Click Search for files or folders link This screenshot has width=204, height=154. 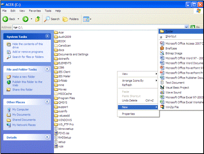coord(28,57)
